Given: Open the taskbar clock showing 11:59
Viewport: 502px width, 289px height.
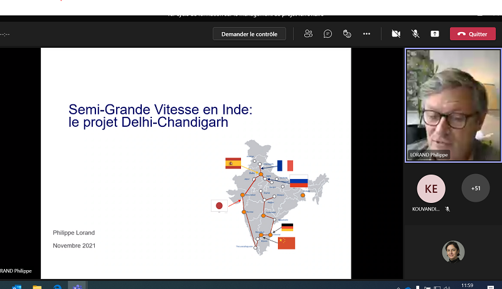Looking at the screenshot, I should 467,285.
